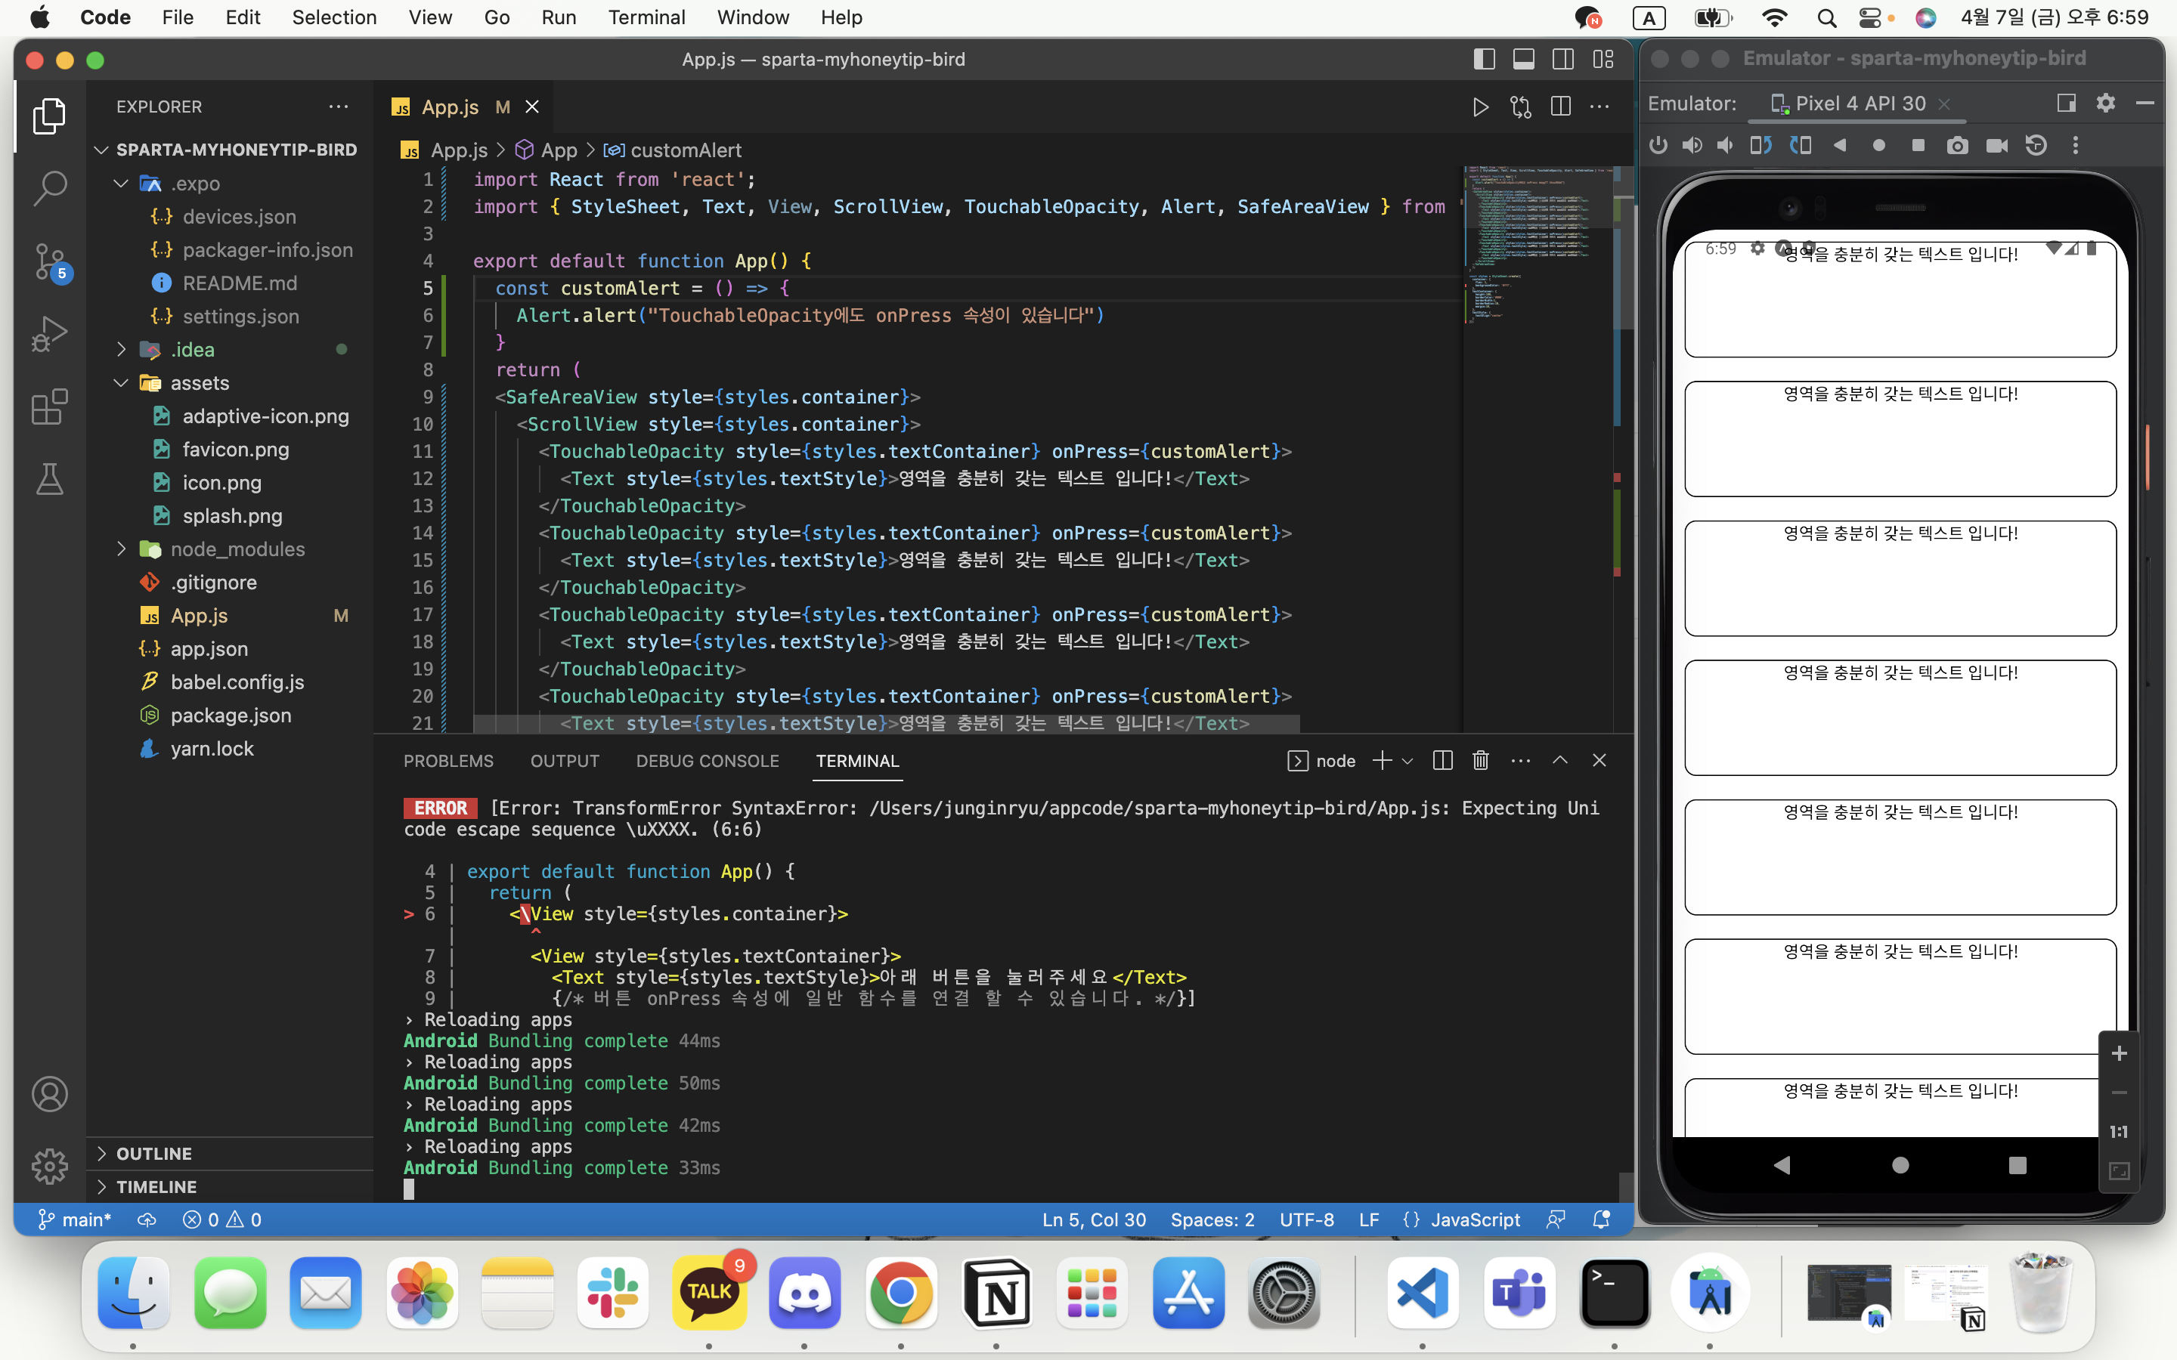Reset emulator zoom to 1:1
2177x1360 pixels.
pos(2119,1132)
